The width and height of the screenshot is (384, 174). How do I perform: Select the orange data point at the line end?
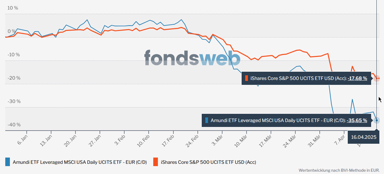click(377, 78)
